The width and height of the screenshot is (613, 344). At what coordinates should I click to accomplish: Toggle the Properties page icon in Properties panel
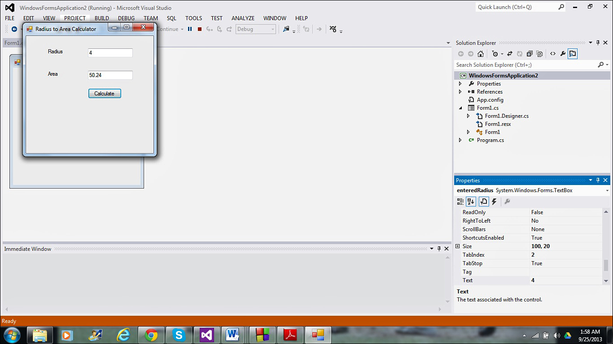(x=484, y=202)
